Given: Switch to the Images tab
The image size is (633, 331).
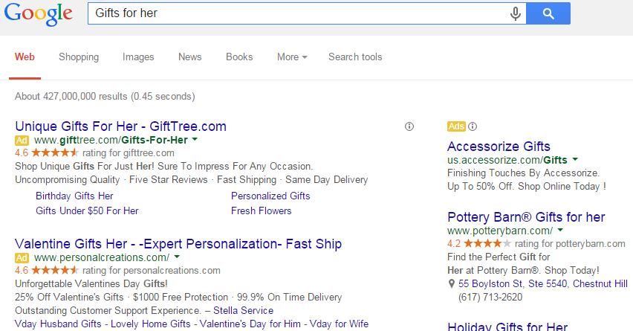Looking at the screenshot, I should [x=138, y=57].
